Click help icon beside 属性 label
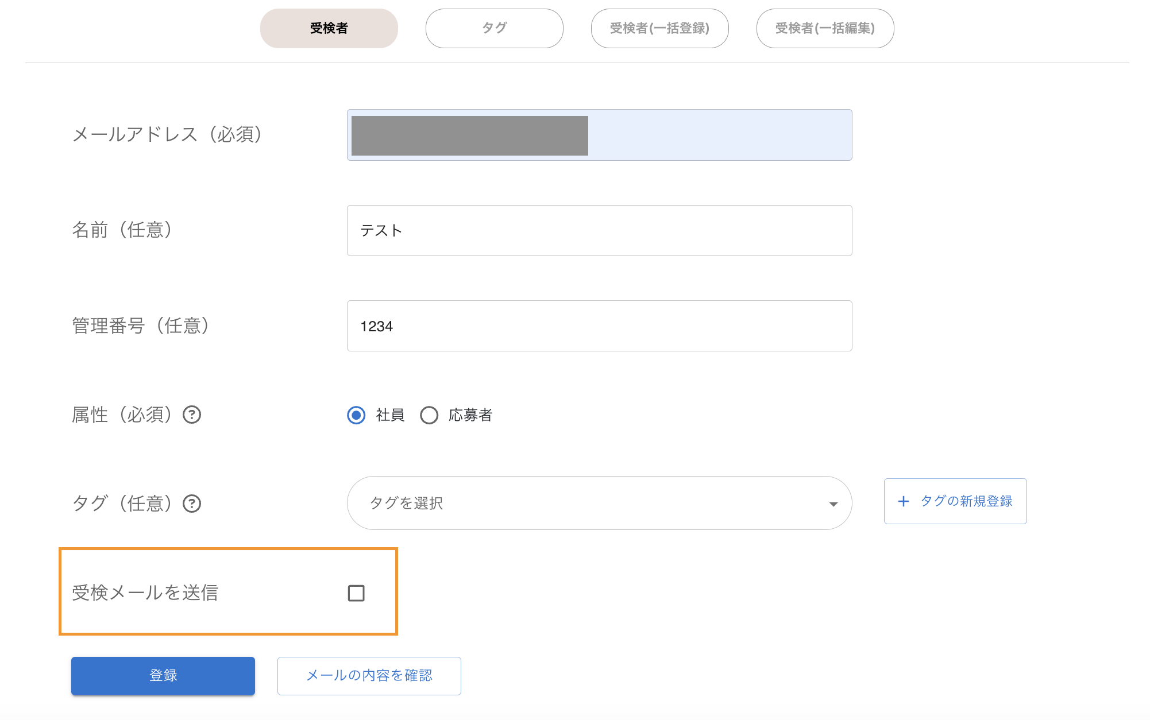This screenshot has width=1150, height=720. [x=192, y=415]
